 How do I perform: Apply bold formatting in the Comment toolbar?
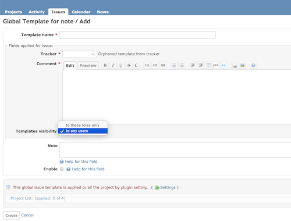105,65
